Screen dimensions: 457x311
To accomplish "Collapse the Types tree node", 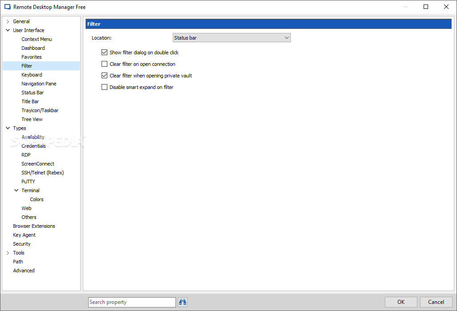I will (8, 128).
